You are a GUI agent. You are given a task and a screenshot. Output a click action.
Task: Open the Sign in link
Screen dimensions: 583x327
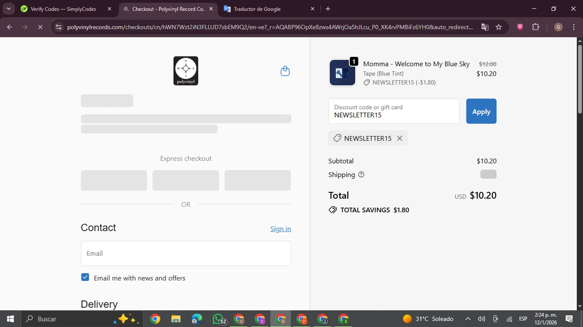(x=281, y=229)
